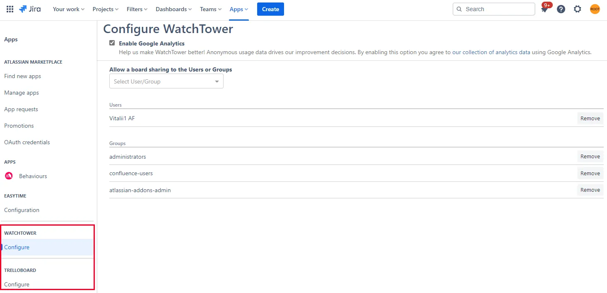Click the Jira logo

[x=30, y=9]
